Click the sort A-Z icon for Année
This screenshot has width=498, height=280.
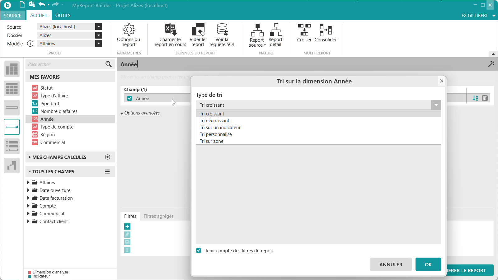pyautogui.click(x=475, y=98)
